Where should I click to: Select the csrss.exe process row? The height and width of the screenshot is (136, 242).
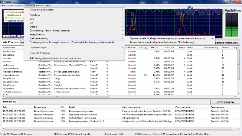pos(7,58)
